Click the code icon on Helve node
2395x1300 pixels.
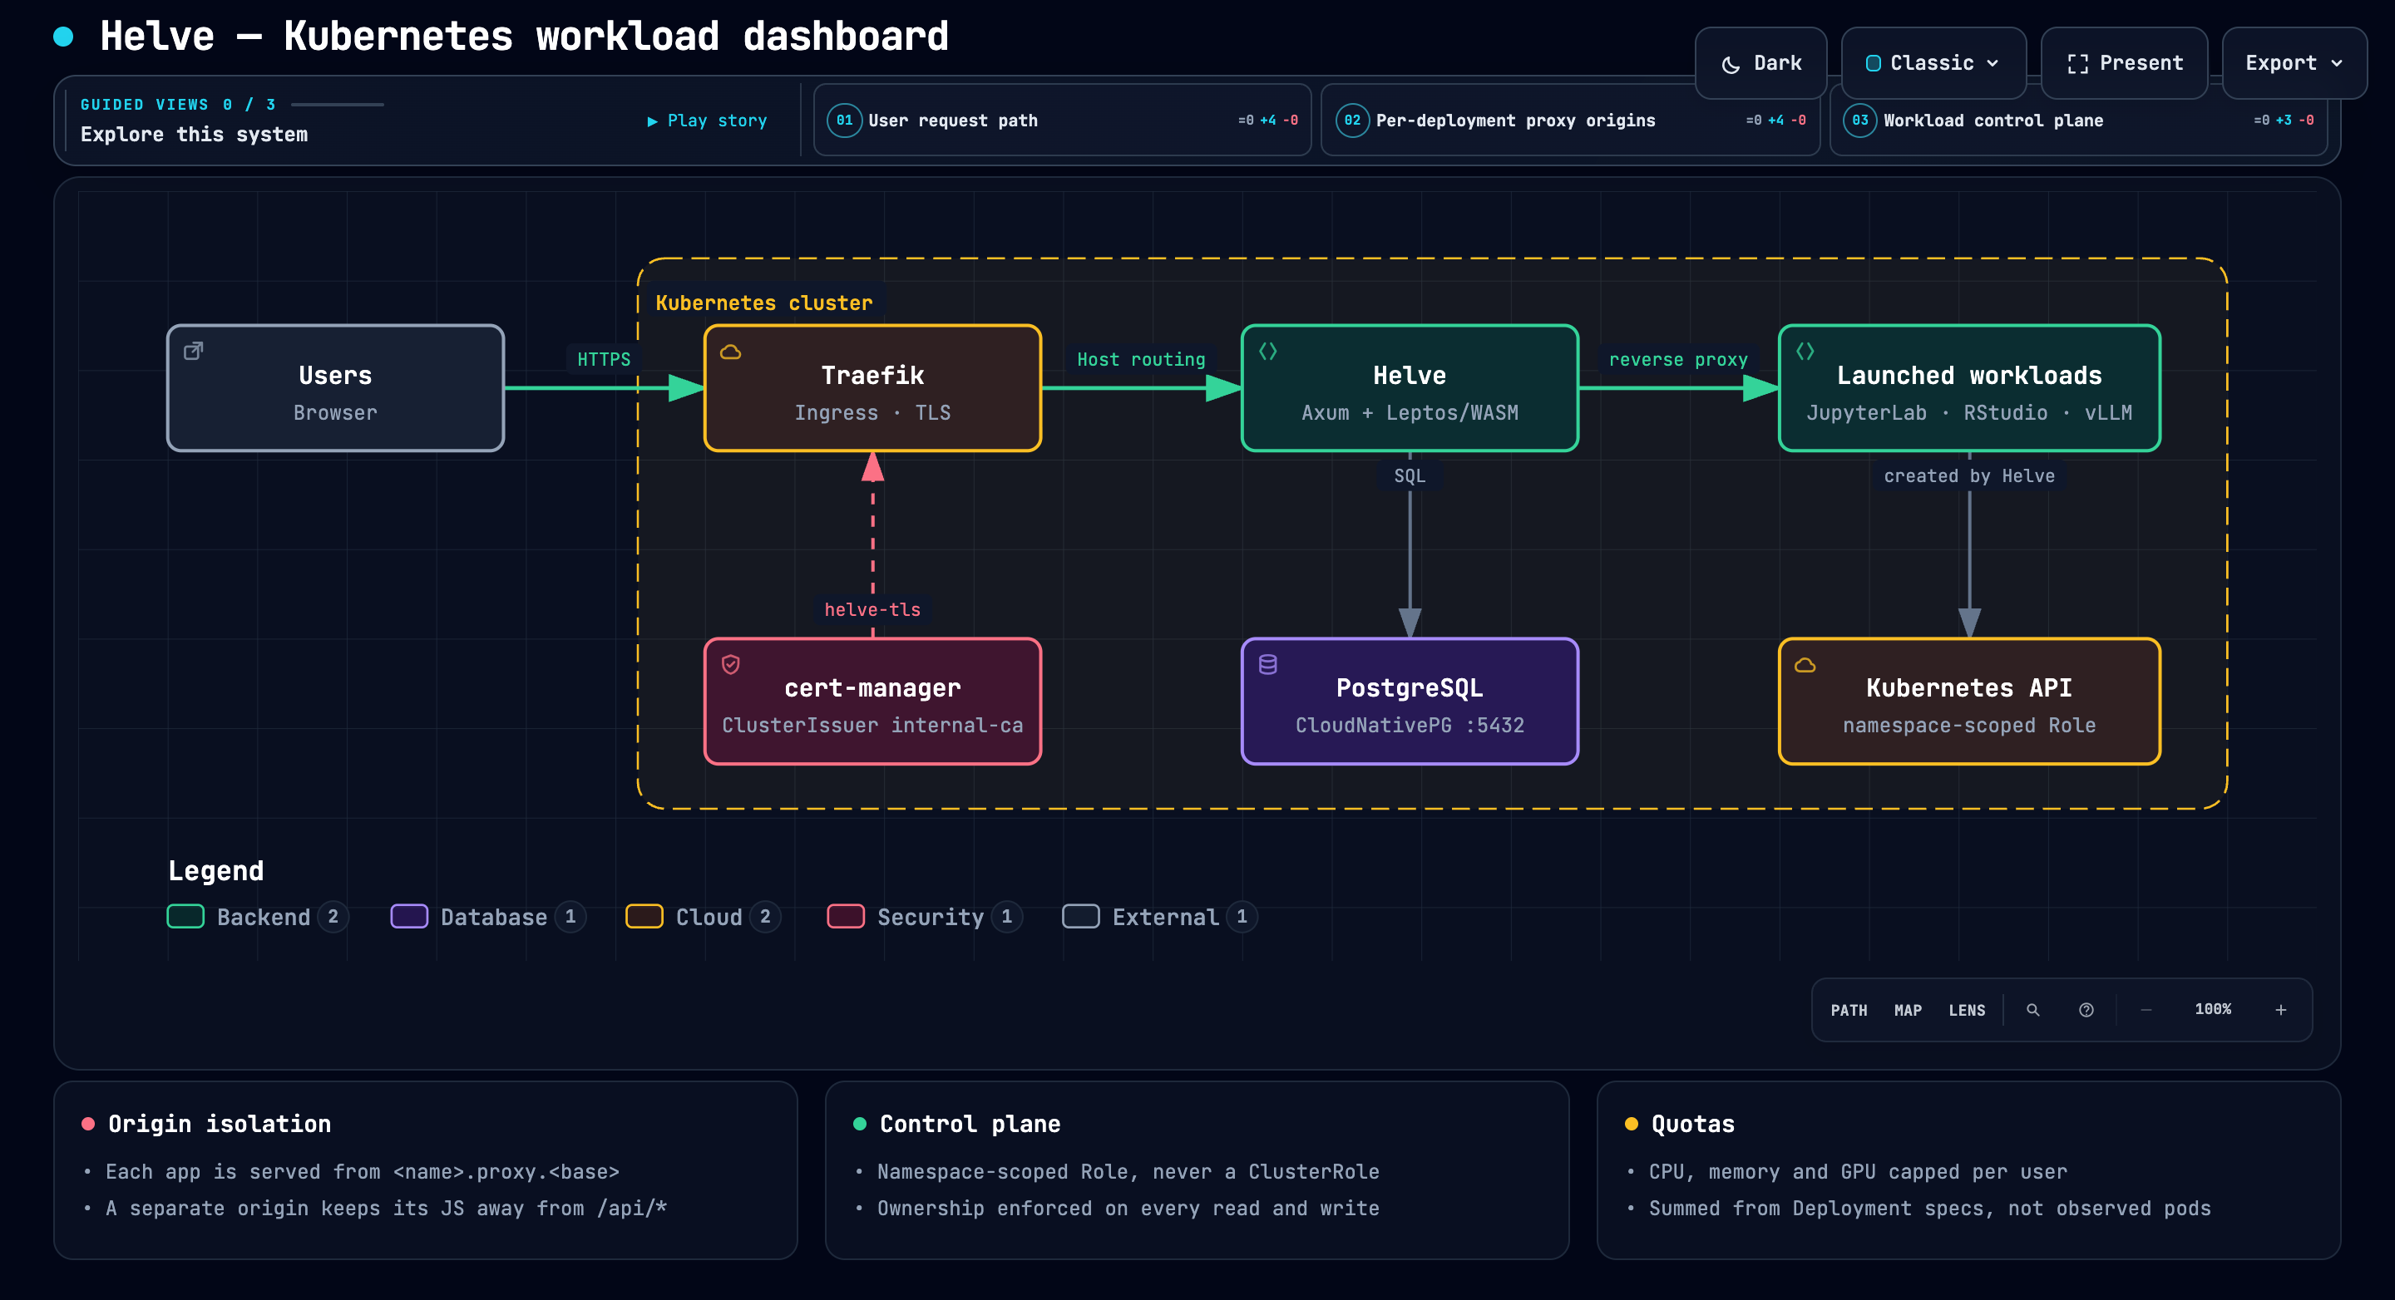coord(1268,352)
